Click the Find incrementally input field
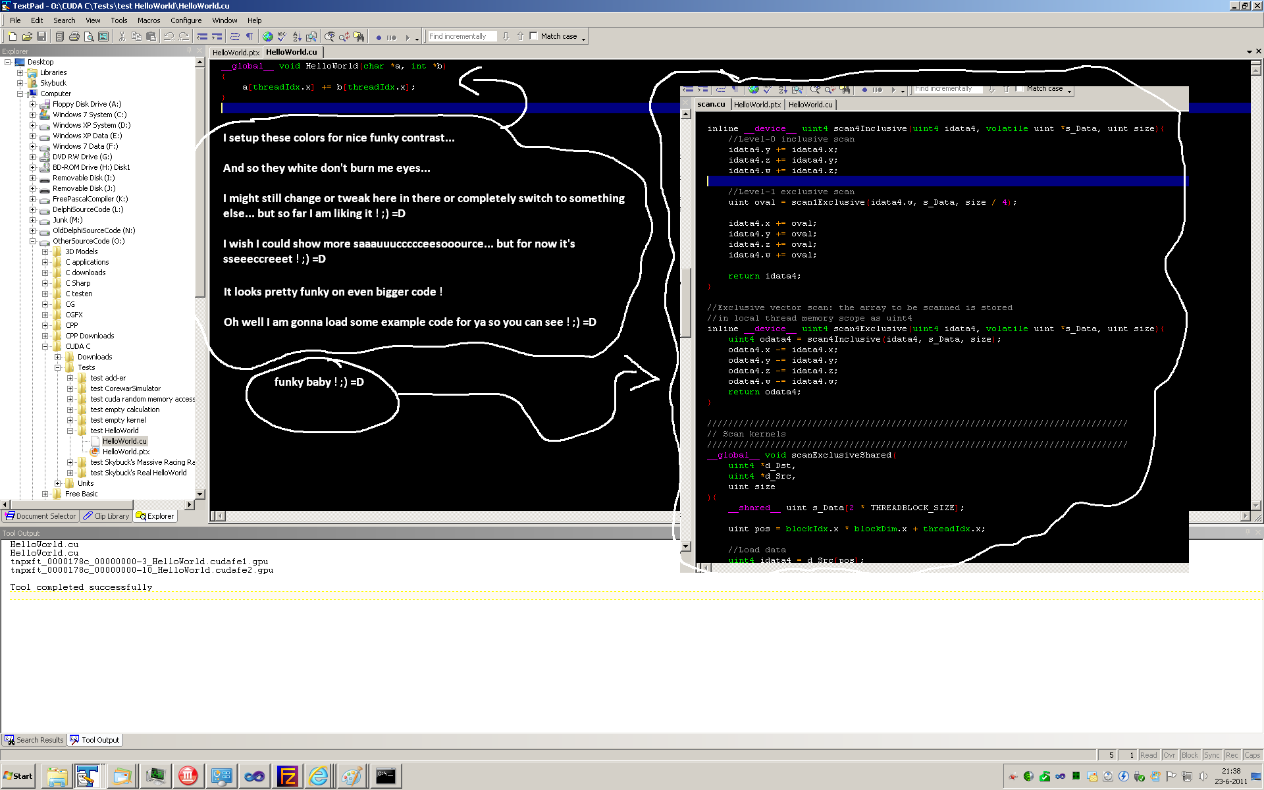1264x790 pixels. (x=462, y=37)
